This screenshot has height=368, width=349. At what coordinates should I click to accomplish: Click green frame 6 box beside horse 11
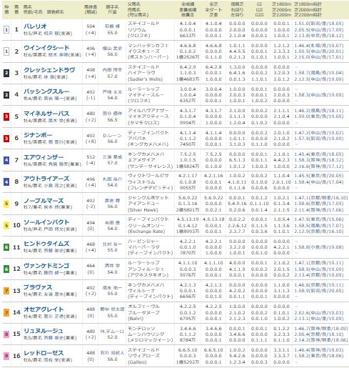(x=6, y=247)
